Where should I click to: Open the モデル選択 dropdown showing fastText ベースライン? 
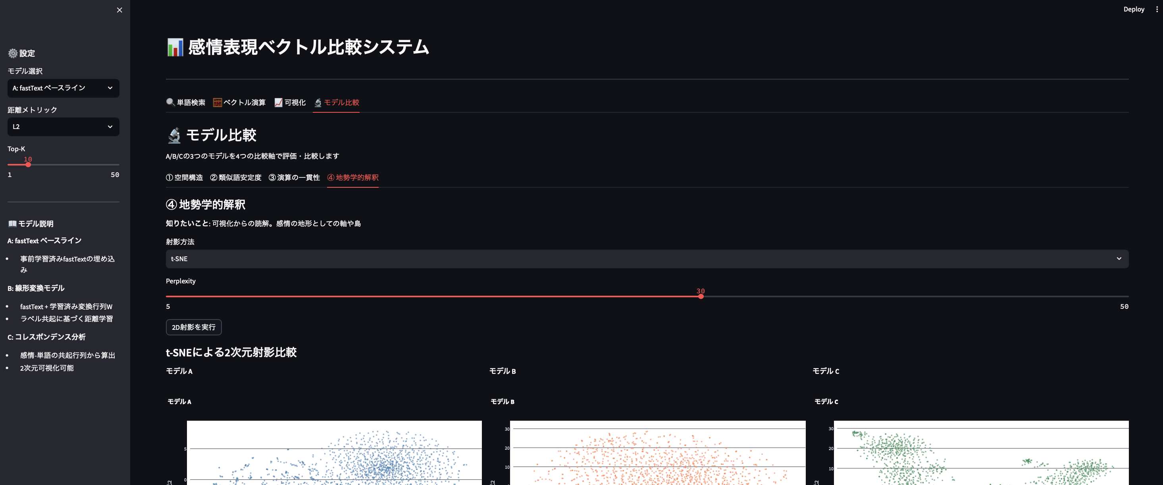(63, 88)
